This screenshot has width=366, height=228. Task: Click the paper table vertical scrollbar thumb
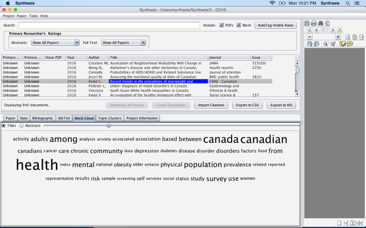point(297,70)
